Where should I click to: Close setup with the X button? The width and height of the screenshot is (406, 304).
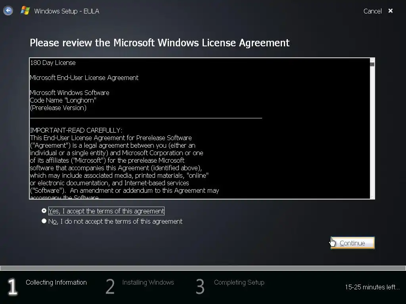(x=391, y=11)
